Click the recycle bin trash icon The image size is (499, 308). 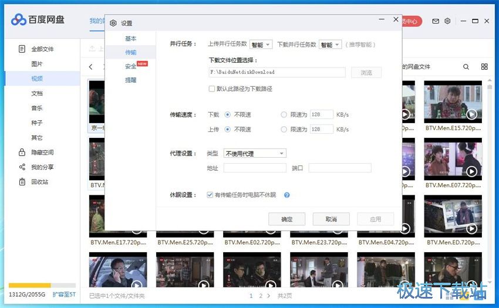point(22,182)
